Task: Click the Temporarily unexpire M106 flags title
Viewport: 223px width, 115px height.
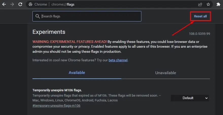Action: tap(57, 90)
